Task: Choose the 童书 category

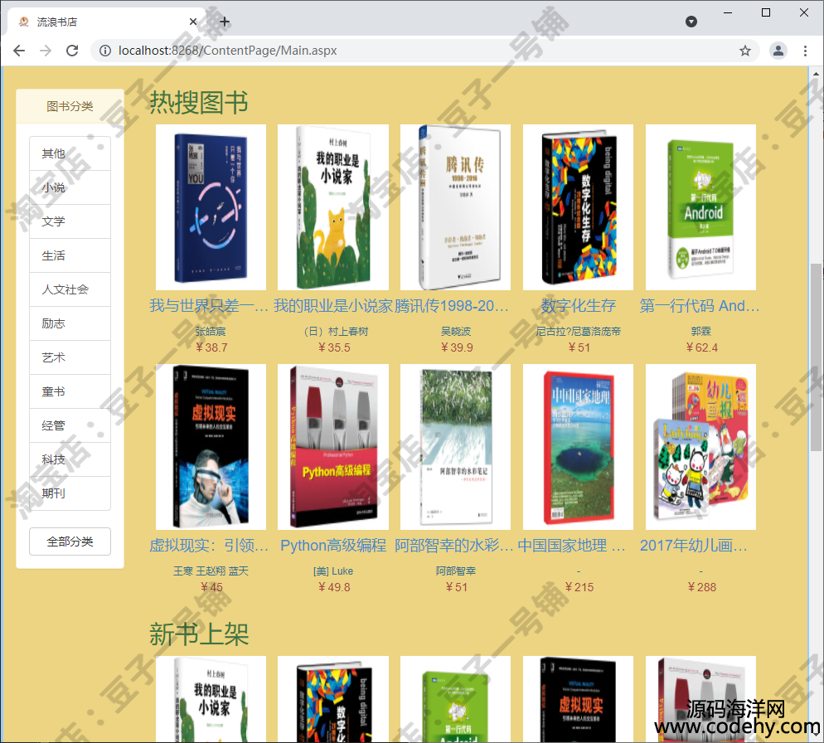Action: pos(70,391)
